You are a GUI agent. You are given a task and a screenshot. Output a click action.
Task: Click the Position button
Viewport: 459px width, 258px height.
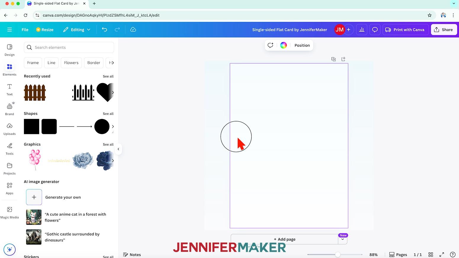click(302, 45)
